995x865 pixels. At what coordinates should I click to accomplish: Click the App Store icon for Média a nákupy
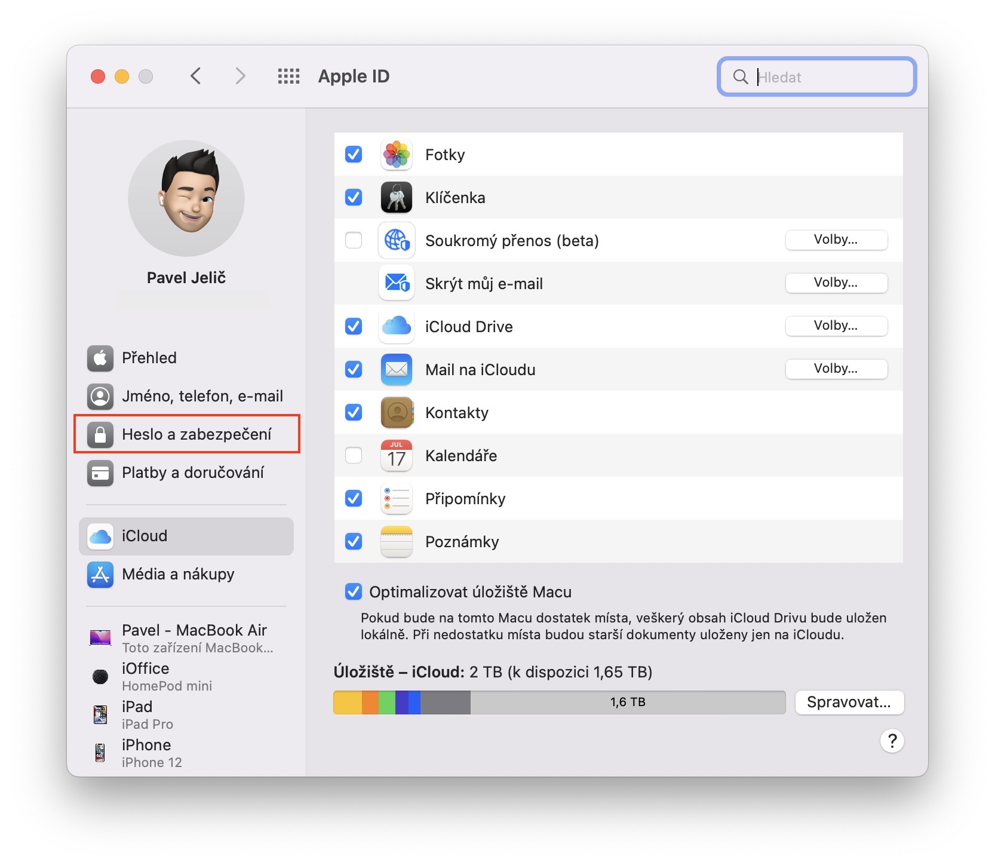pyautogui.click(x=100, y=575)
